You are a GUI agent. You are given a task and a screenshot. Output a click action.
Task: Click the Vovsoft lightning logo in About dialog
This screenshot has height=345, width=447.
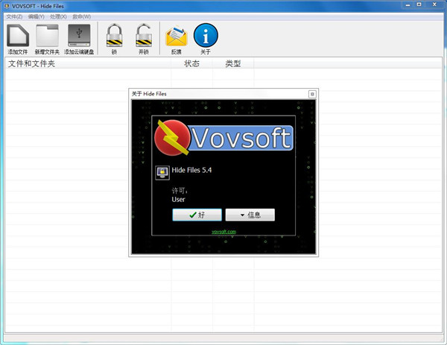coord(172,138)
